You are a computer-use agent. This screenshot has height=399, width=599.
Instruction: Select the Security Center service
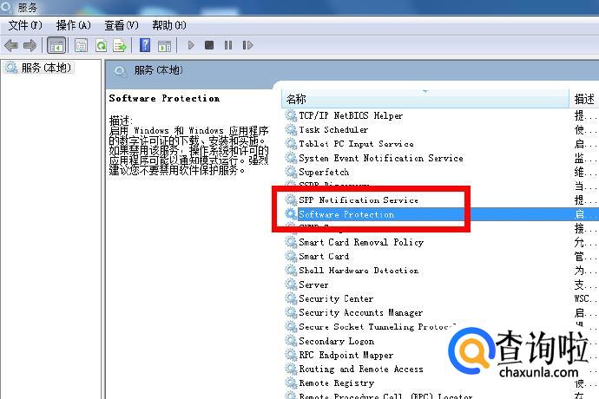[x=336, y=298]
